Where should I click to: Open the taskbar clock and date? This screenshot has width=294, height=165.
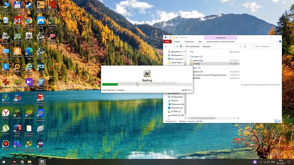coord(281,162)
